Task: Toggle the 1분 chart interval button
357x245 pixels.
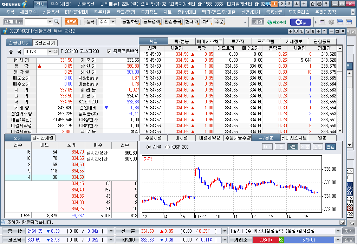Action: [280, 147]
